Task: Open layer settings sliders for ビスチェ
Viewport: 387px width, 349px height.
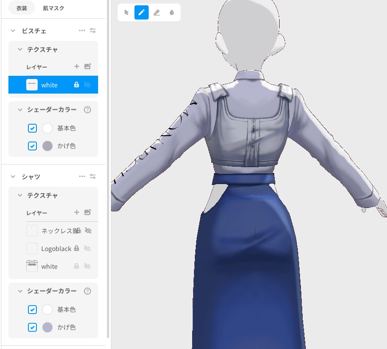Action: [x=93, y=30]
